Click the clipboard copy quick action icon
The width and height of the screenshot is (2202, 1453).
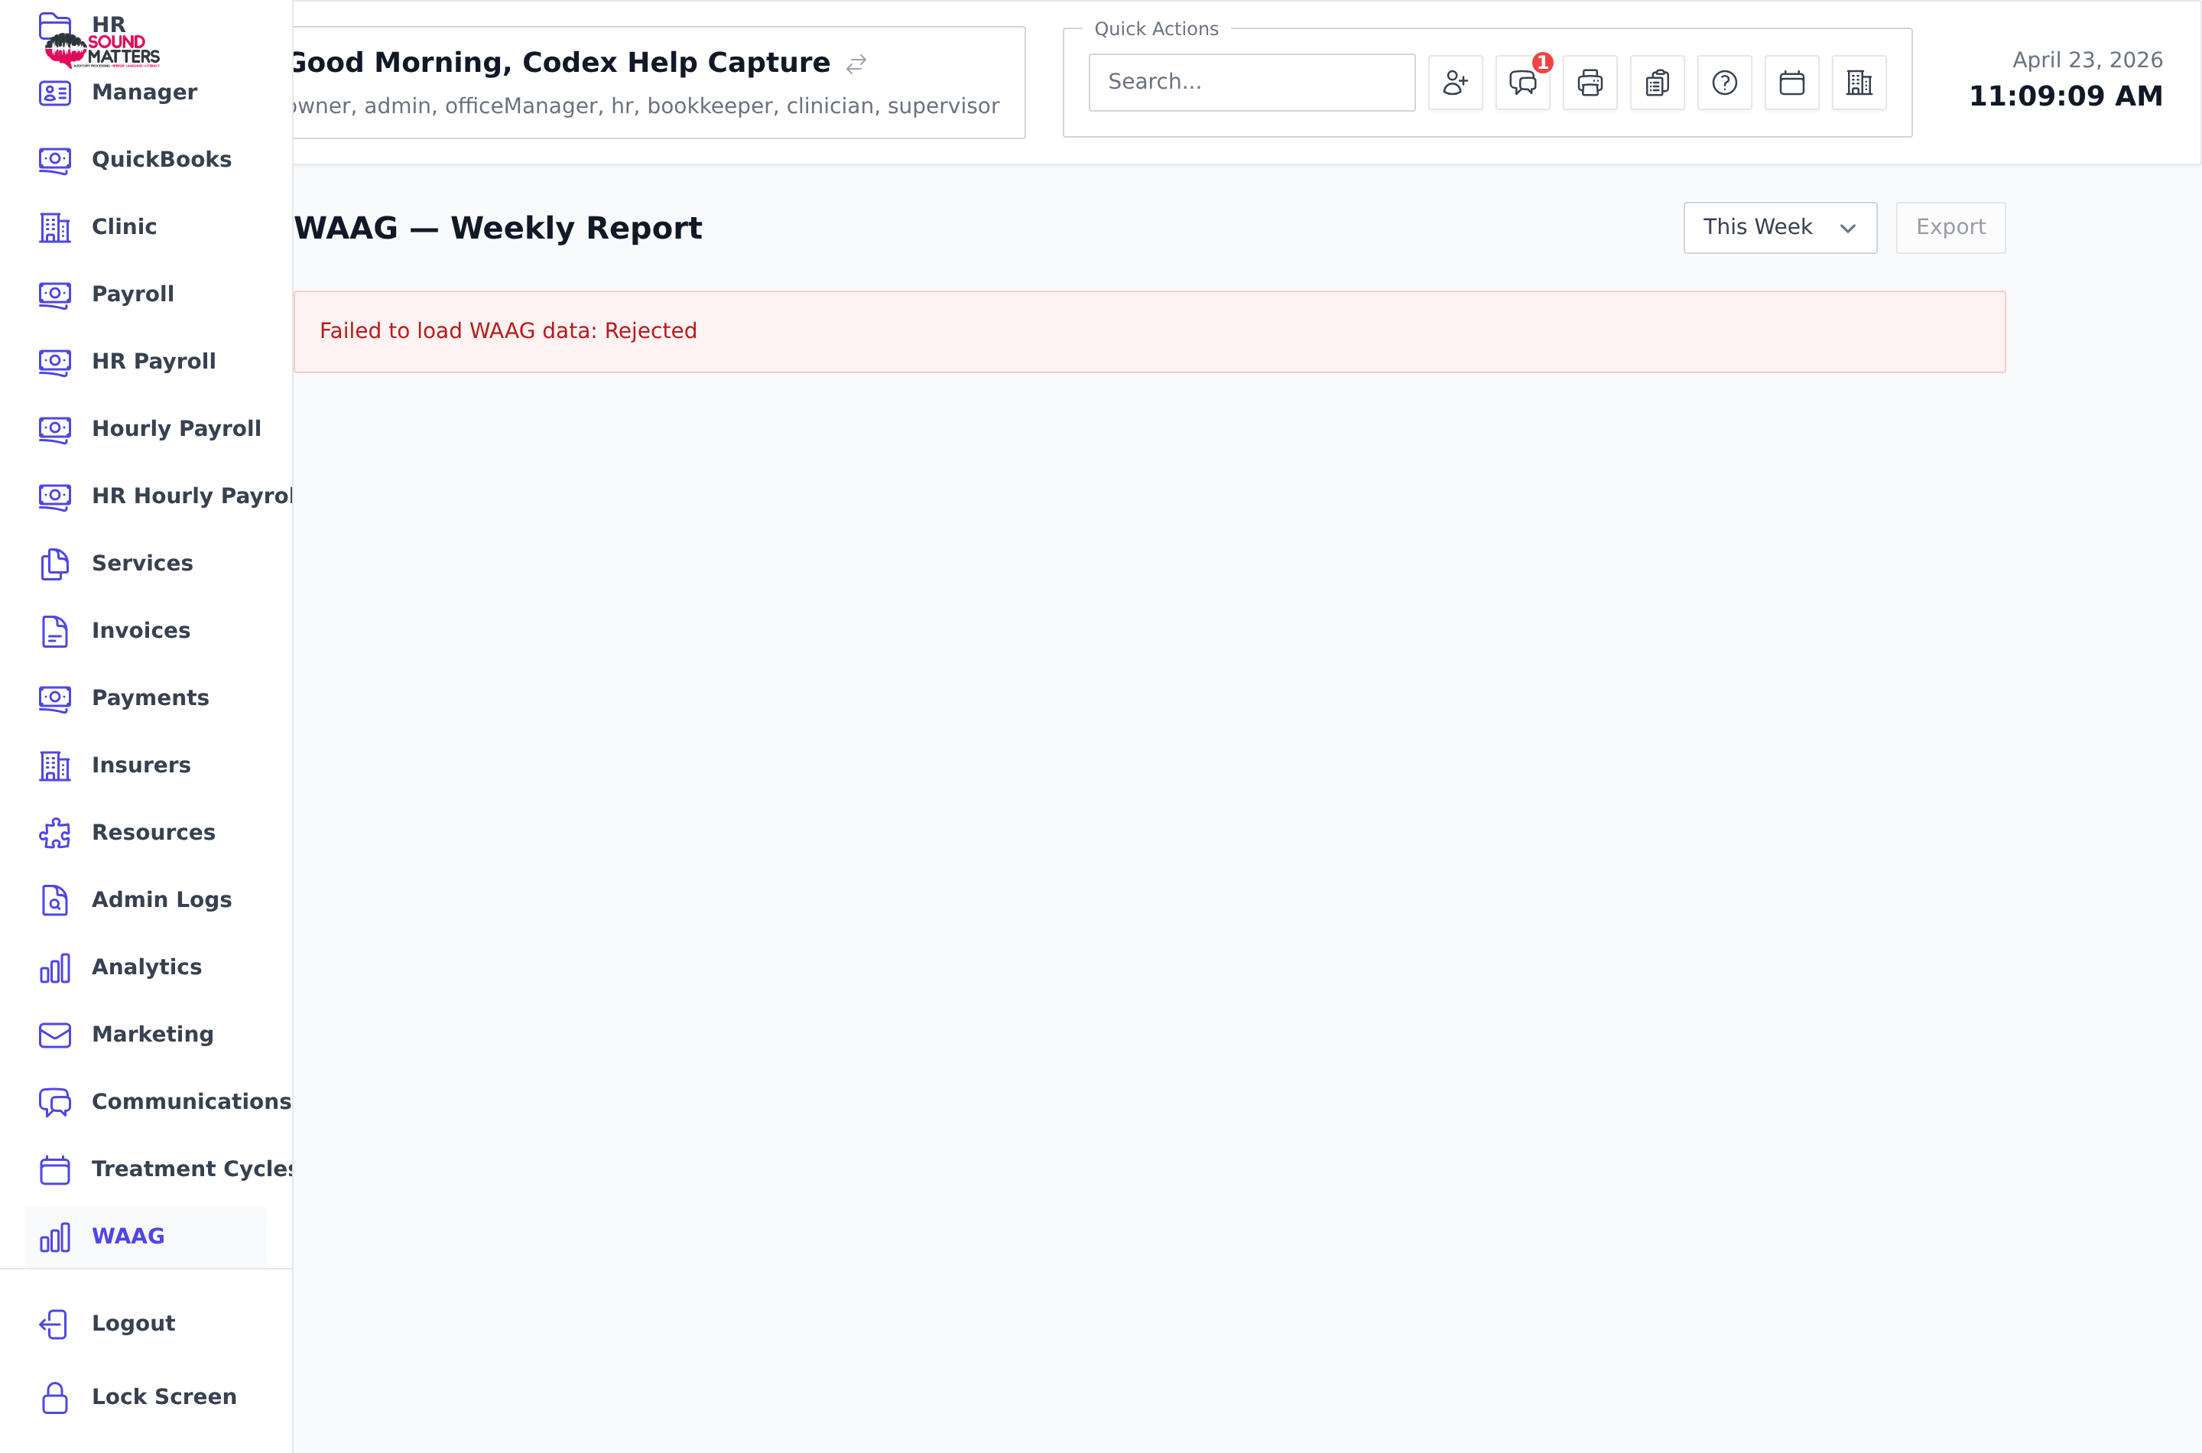tap(1658, 83)
